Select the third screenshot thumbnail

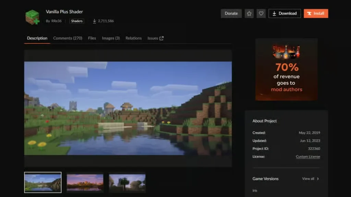(127, 182)
